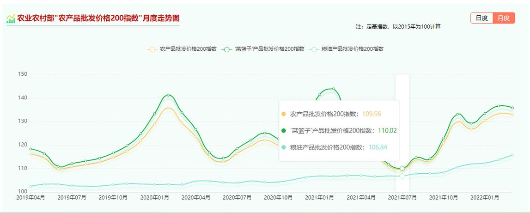
Task: Click the 2021年07月 highlighted green data point
Action: coord(402,168)
